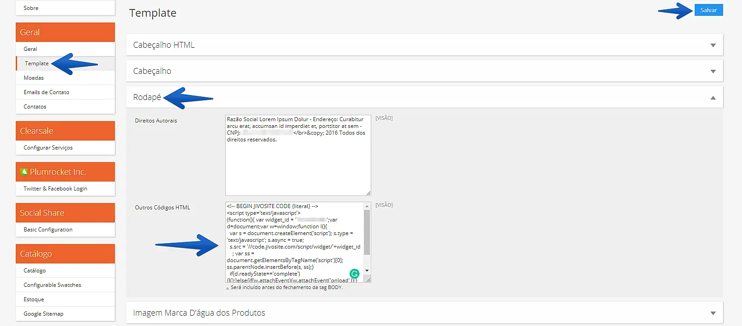Expand the Cabeçalho HTML section
The height and width of the screenshot is (326, 742).
[x=713, y=45]
